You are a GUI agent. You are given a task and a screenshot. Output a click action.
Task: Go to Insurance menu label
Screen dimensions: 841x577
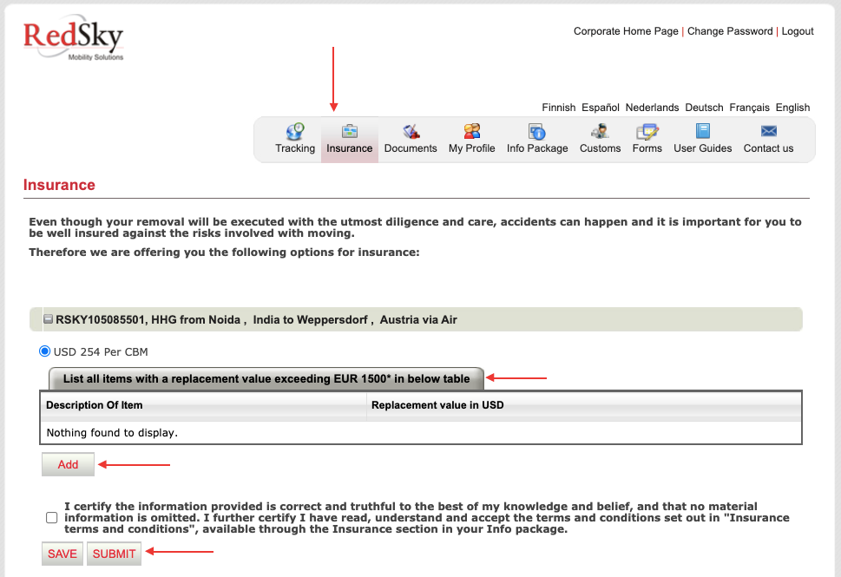[x=349, y=148]
